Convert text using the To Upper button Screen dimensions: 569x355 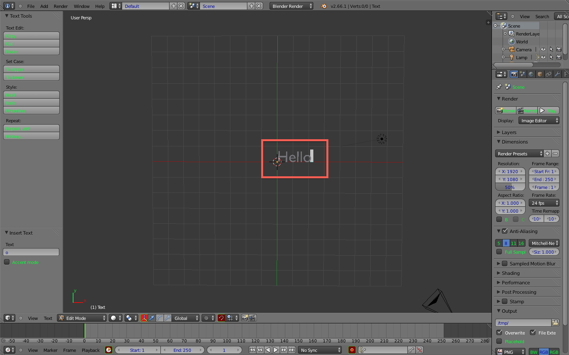point(31,69)
